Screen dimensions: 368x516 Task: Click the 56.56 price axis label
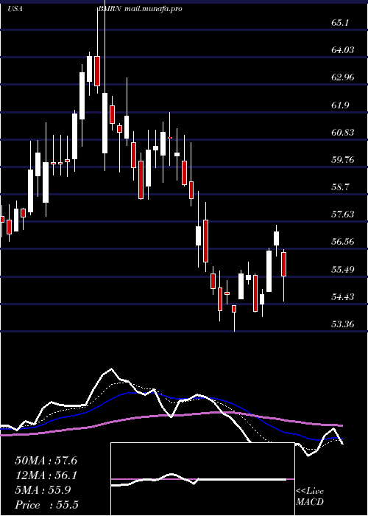coord(343,242)
